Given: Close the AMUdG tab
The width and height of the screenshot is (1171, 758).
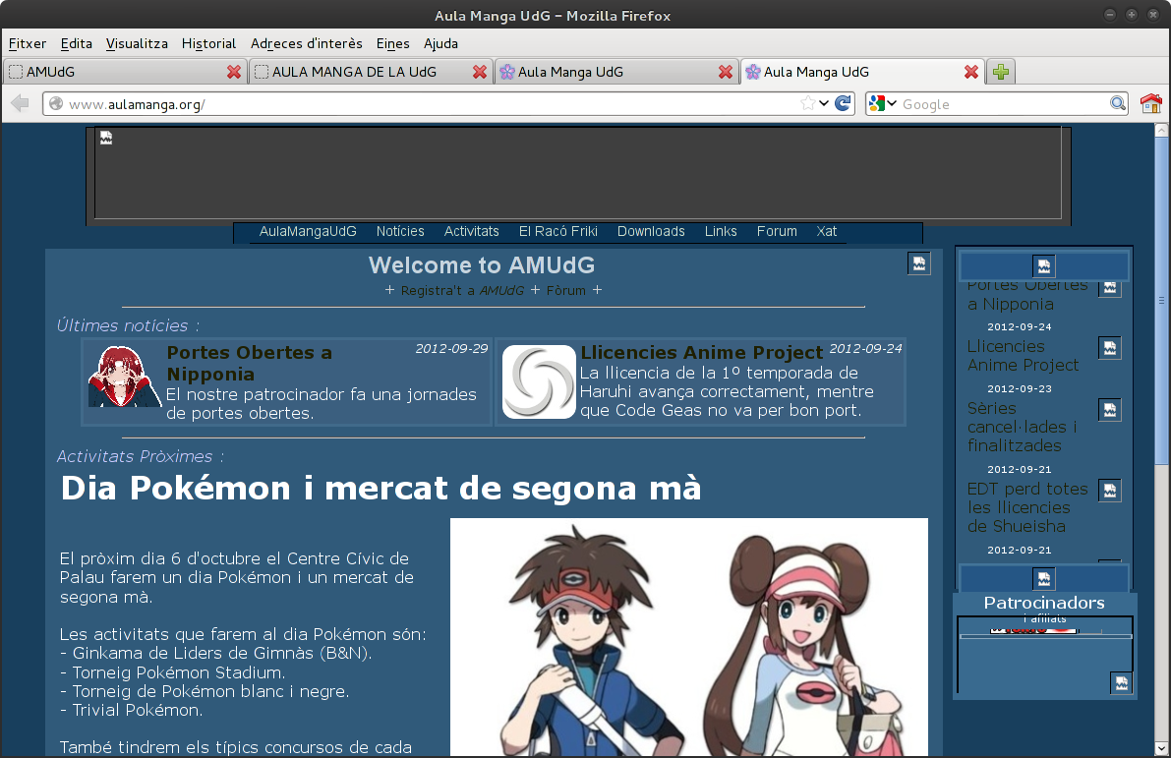Looking at the screenshot, I should pyautogui.click(x=234, y=72).
